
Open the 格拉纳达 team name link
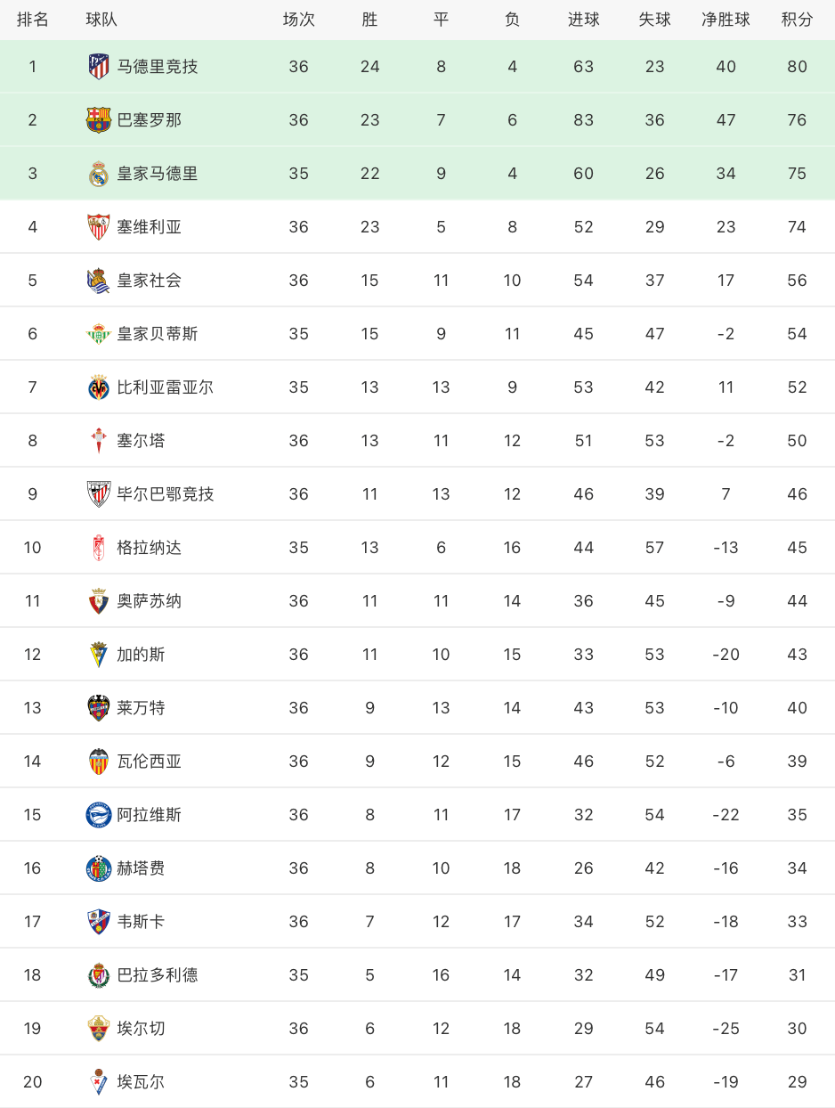click(x=150, y=548)
